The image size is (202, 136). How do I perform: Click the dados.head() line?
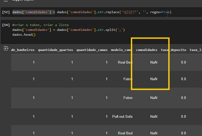pos(24,35)
